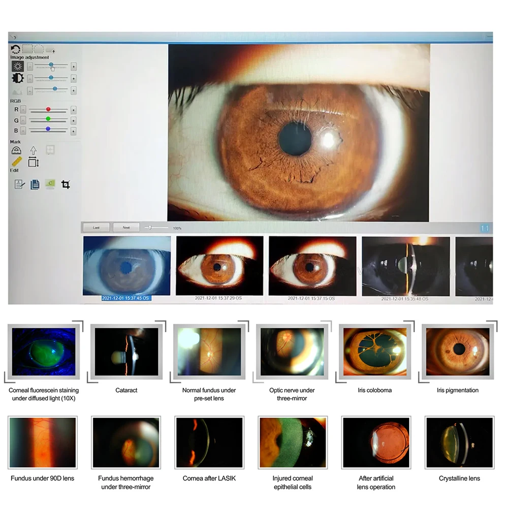Click the Normal fundus under pre-set lens image
Screen dimensions: 508x508
209,352
